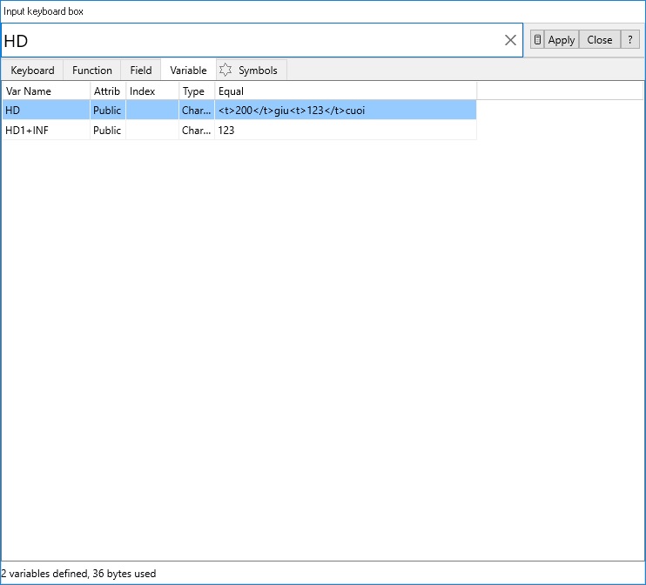
Task: Open the Function tab
Action: pos(92,71)
